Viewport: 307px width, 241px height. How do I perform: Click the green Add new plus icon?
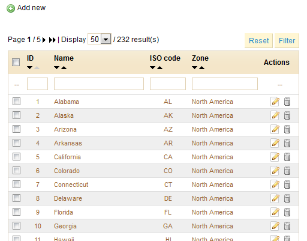pyautogui.click(x=11, y=8)
